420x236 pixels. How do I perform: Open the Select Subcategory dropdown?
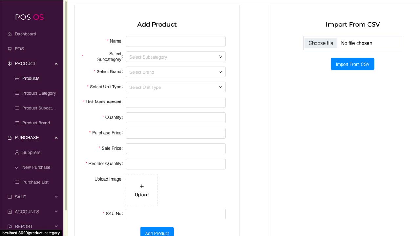coord(176,57)
